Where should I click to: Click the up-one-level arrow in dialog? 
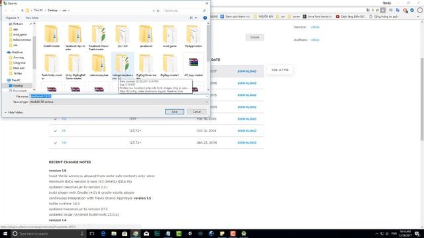22,11
